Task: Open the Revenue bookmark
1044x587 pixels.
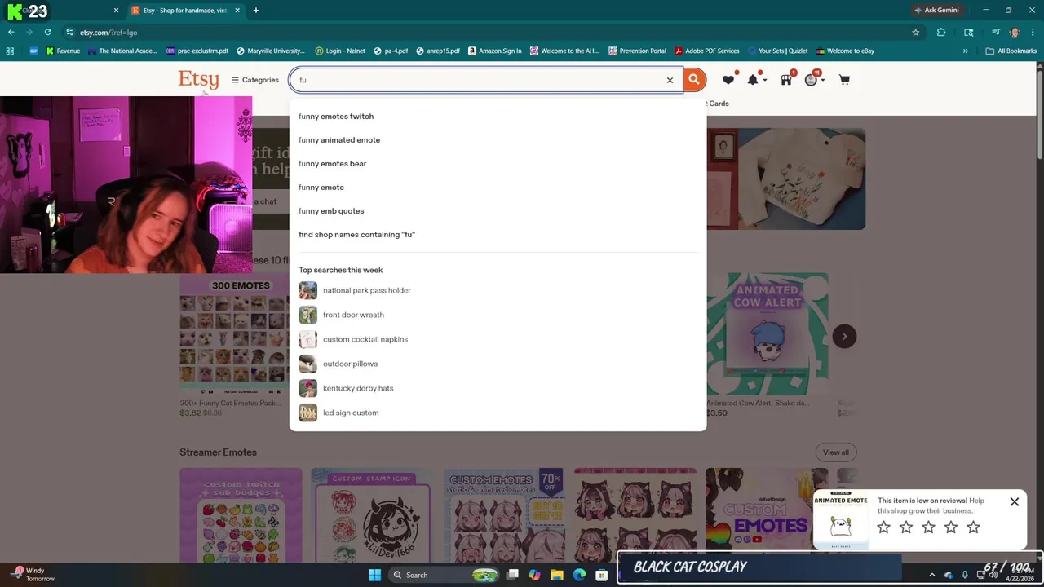Action: click(x=63, y=51)
